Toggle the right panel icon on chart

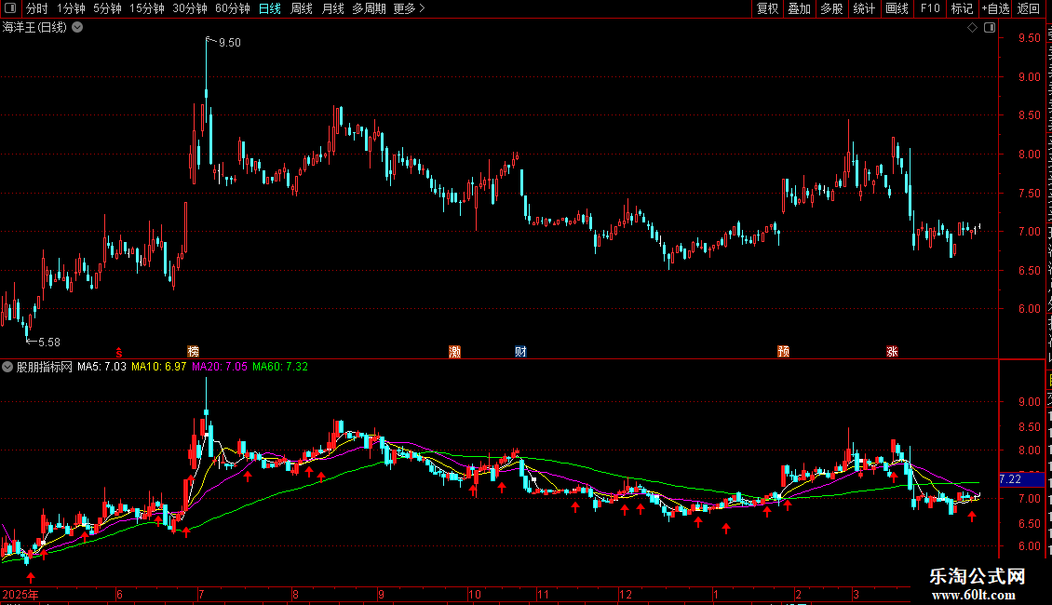pos(990,28)
